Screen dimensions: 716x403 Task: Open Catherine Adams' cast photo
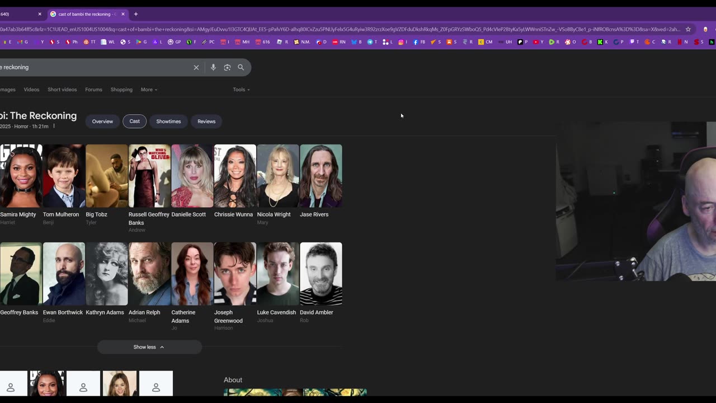(192, 274)
